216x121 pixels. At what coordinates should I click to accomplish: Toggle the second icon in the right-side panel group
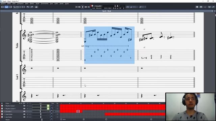(x=201, y=7)
